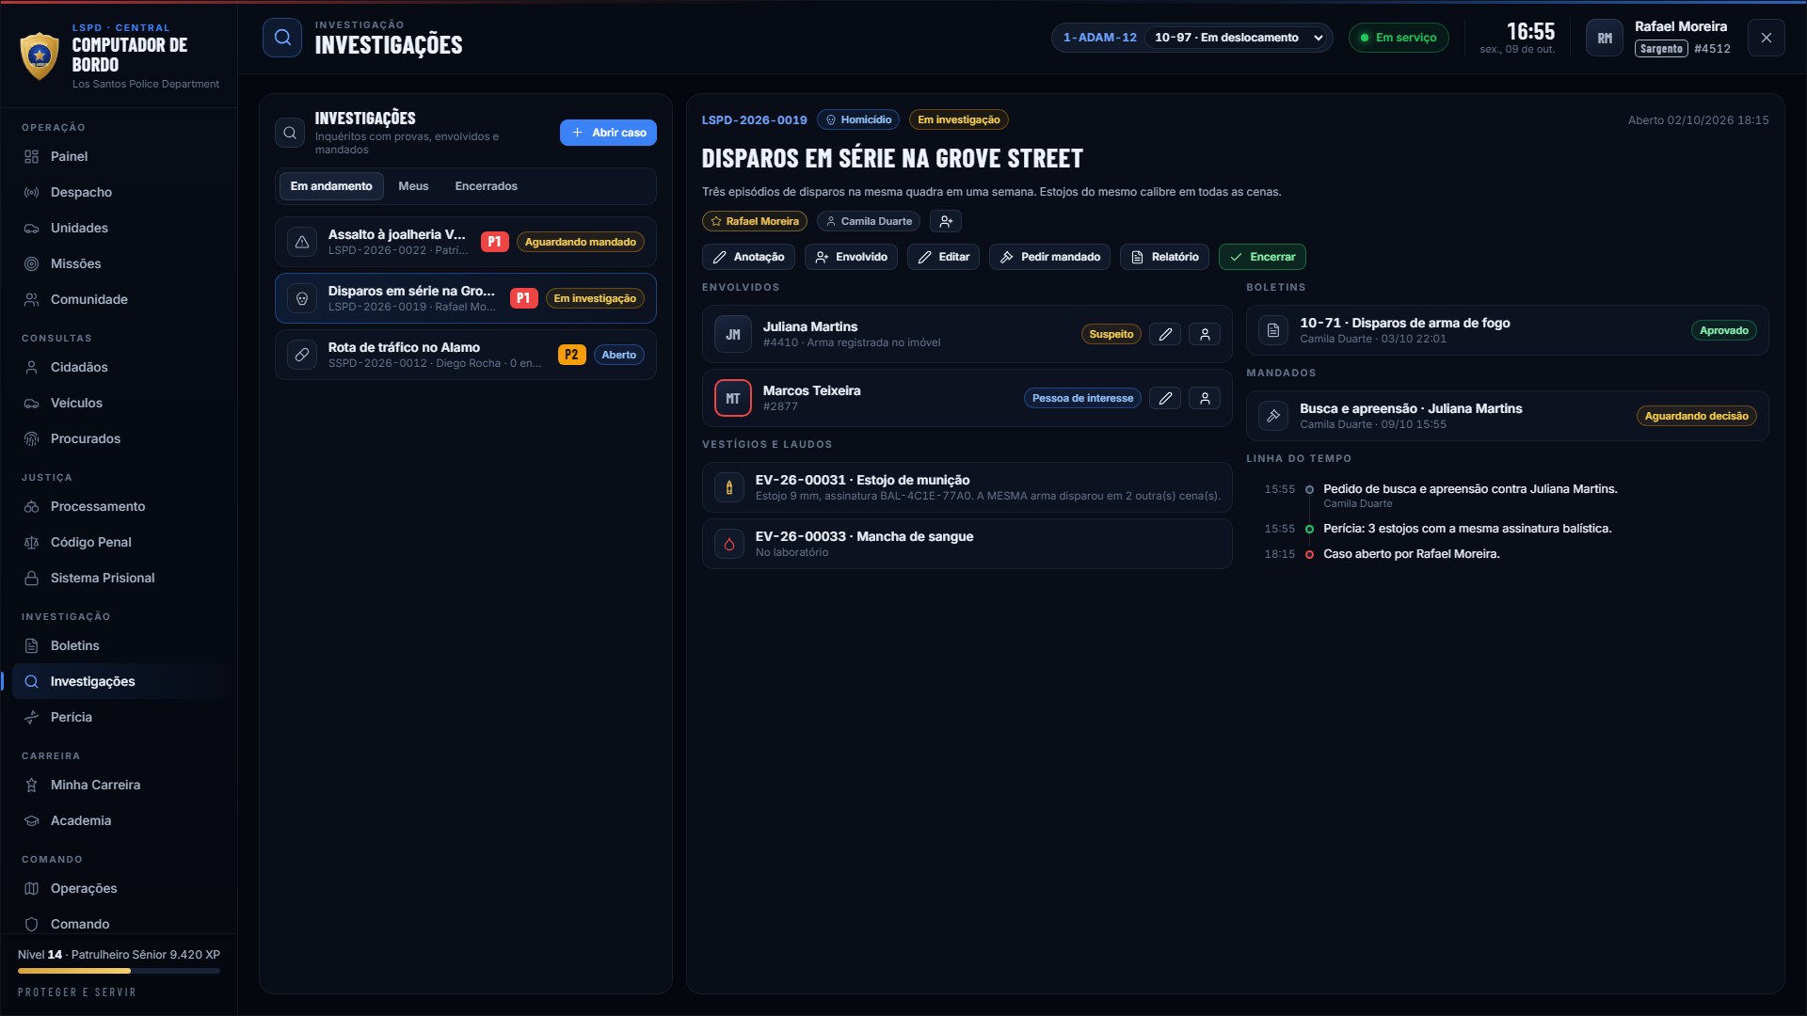This screenshot has height=1016, width=1807.
Task: Open Código Penal in the sidebar
Action: point(118,542)
